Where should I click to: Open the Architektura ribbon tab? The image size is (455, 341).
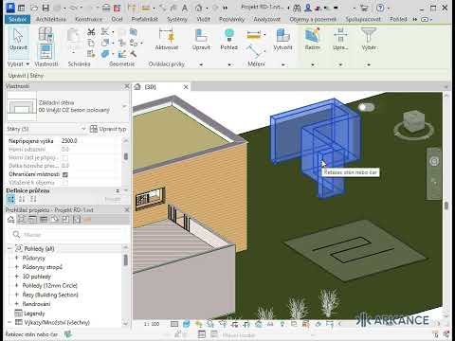tap(51, 19)
